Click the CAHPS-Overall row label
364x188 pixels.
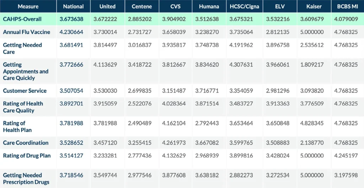click(22, 19)
